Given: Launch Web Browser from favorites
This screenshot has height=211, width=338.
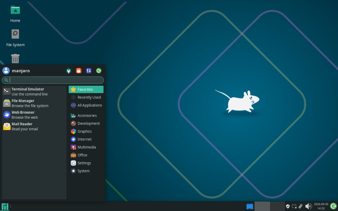Looking at the screenshot, I should [x=34, y=115].
